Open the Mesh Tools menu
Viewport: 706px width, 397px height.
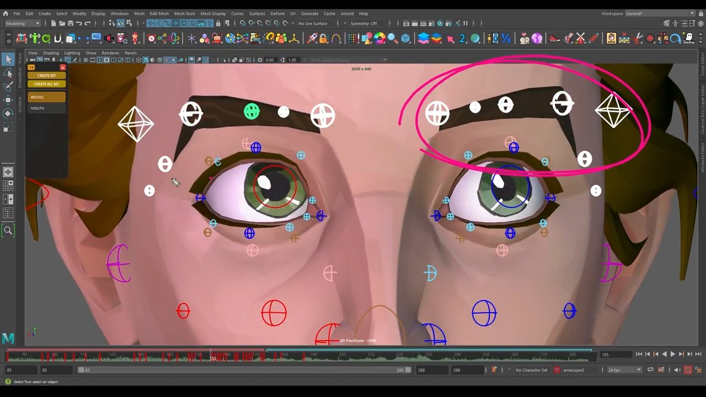185,13
